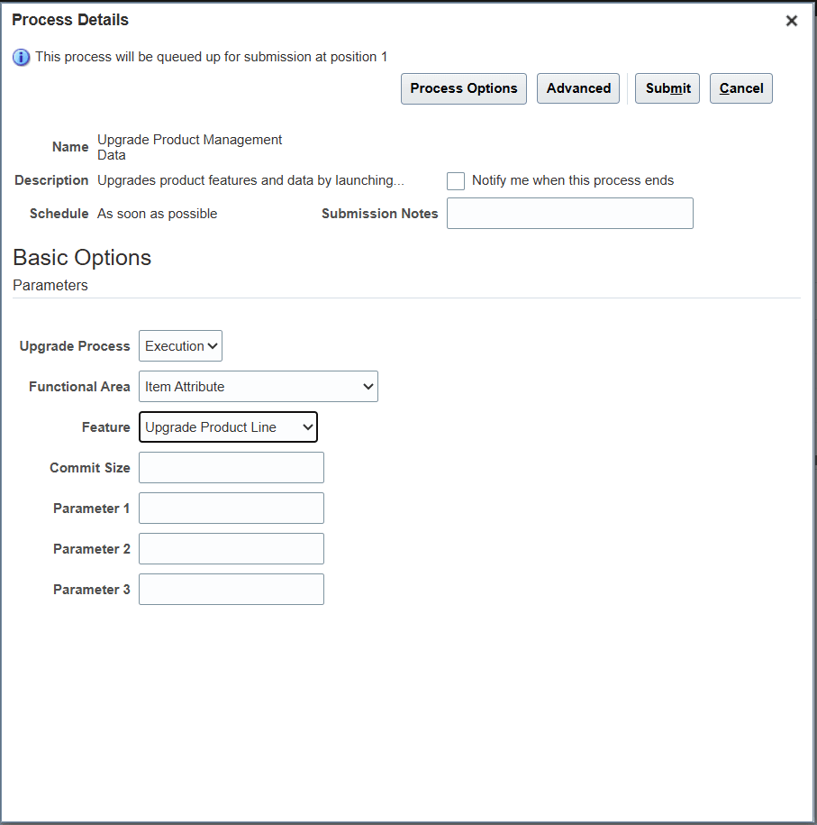Click the Submission Notes input field
The image size is (817, 825).
coord(569,213)
